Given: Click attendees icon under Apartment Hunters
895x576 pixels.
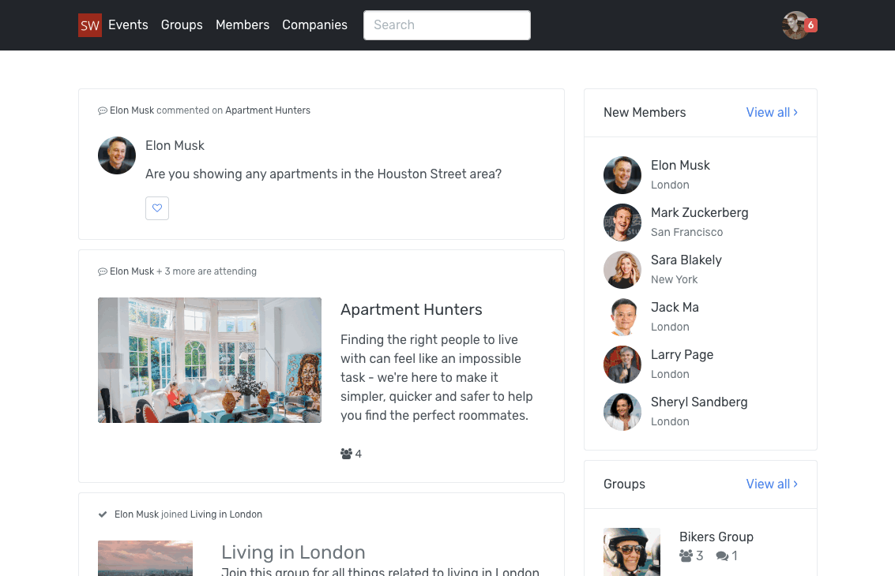Looking at the screenshot, I should tap(346, 454).
